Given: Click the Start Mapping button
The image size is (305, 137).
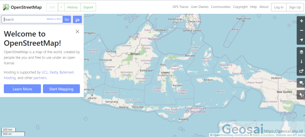Looking at the screenshot, I should pos(61,89).
